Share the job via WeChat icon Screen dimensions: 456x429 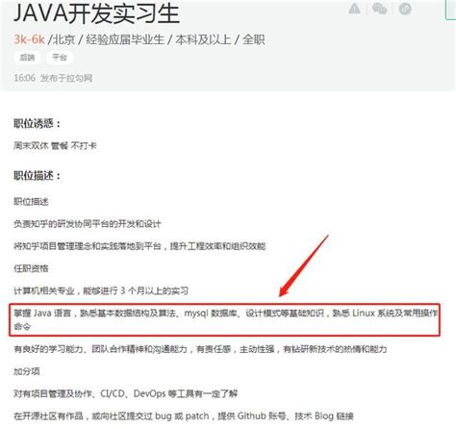[379, 9]
